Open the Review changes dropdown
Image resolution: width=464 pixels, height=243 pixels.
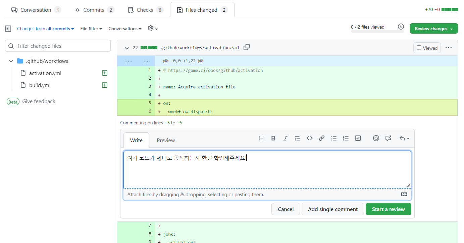434,29
